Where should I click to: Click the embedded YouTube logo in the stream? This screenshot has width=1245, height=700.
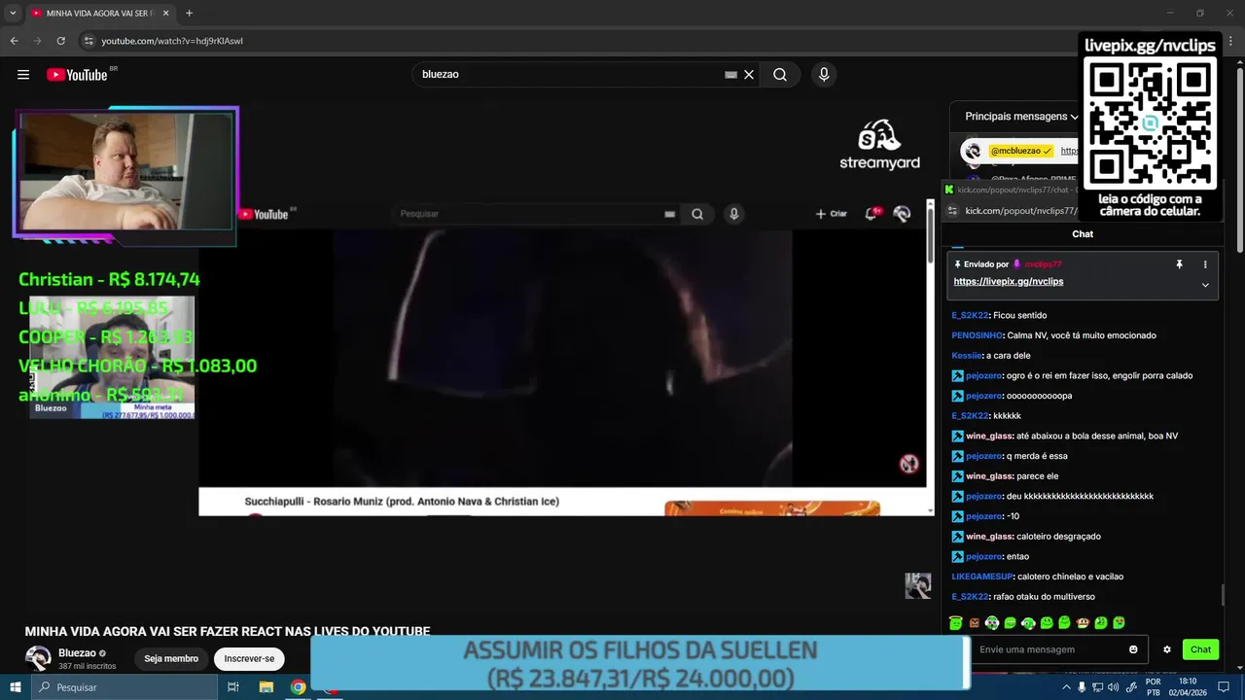[x=265, y=214]
